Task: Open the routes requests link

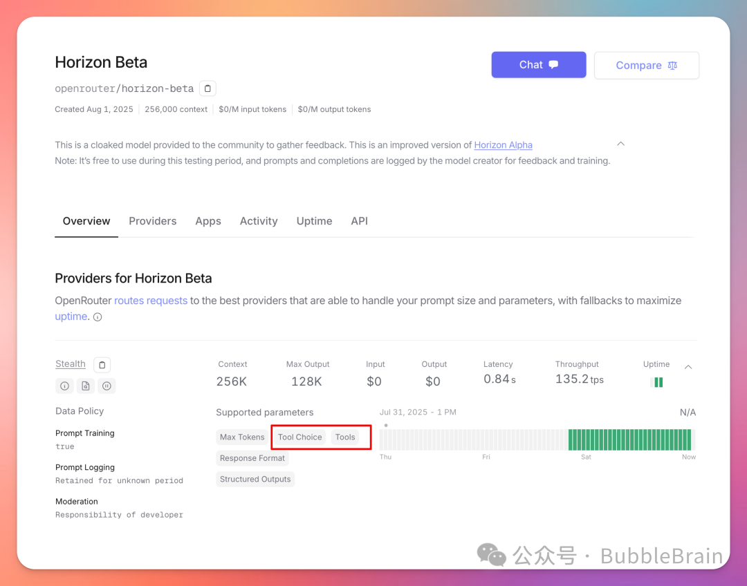Action: click(151, 301)
